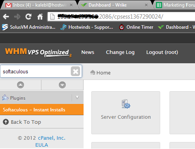The width and height of the screenshot is (195, 149).
Task: Close the Inbox Gmail tab
Action: point(71,5)
